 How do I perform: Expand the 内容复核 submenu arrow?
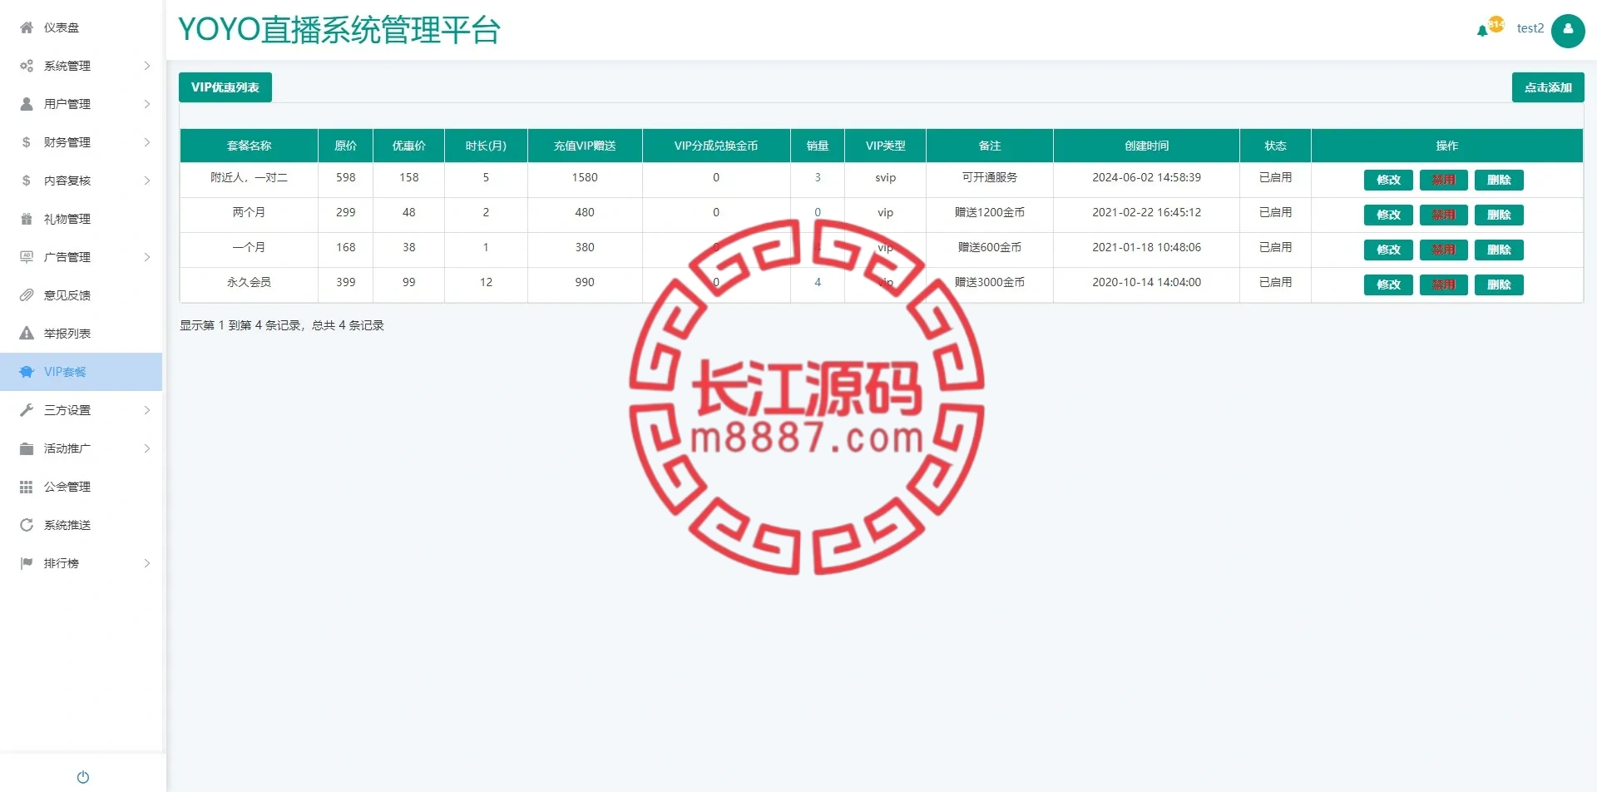[147, 181]
